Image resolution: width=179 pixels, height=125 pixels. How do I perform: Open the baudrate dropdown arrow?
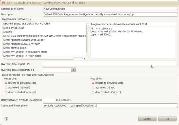tap(73, 70)
